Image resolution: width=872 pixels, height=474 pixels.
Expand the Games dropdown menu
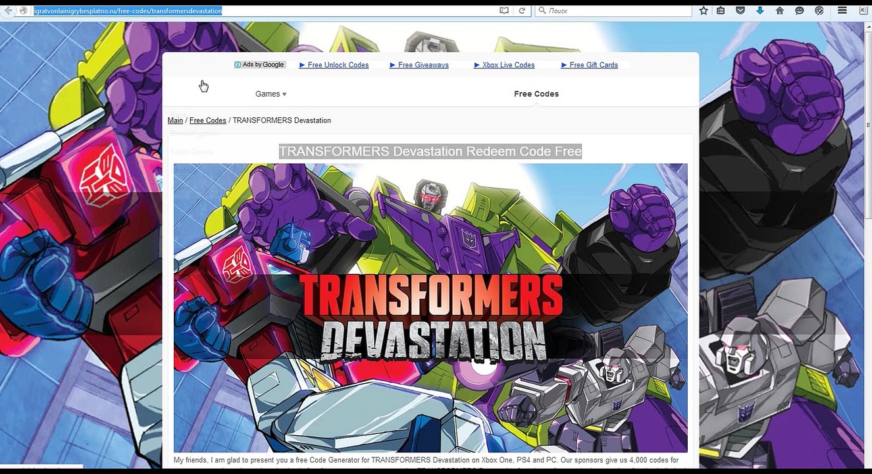pyautogui.click(x=271, y=94)
